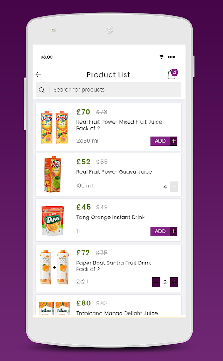Click the cart badge showing 4
The width and height of the screenshot is (223, 361).
point(174,73)
